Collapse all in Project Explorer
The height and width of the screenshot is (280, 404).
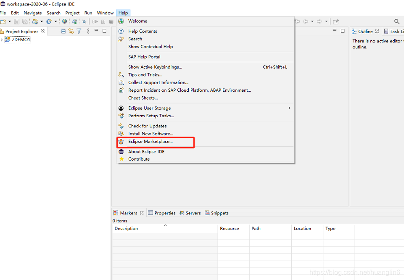tap(63, 31)
